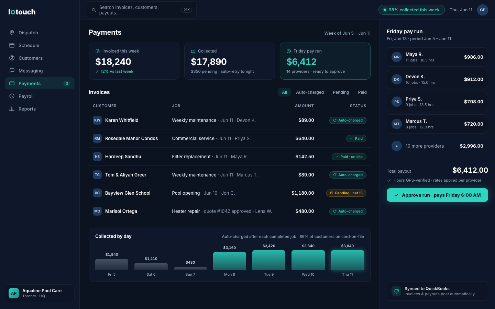Click the RM avatar for Rosedale Manor
495x309 pixels.
point(97,138)
